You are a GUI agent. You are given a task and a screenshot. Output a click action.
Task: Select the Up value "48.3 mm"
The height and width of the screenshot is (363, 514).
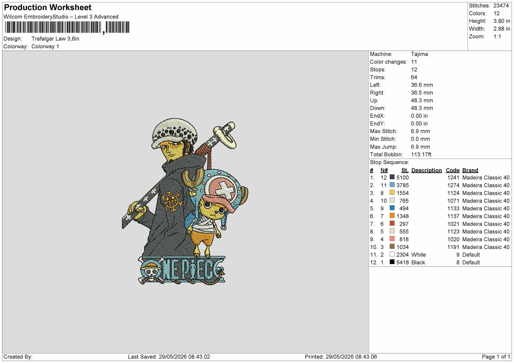pos(422,101)
